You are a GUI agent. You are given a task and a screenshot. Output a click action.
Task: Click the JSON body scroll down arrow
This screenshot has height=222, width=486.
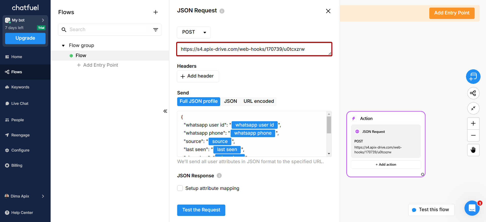coord(329,154)
